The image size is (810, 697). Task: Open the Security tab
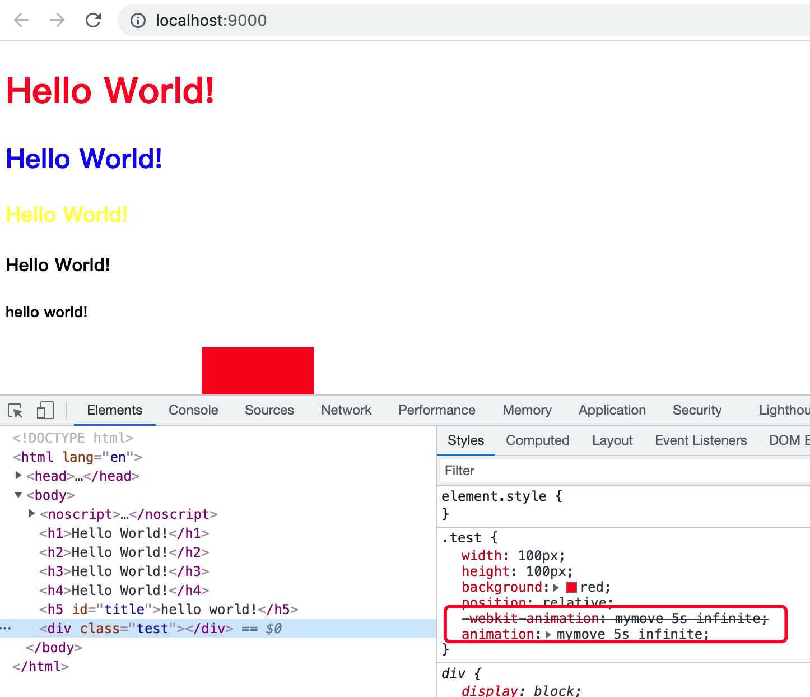point(697,410)
